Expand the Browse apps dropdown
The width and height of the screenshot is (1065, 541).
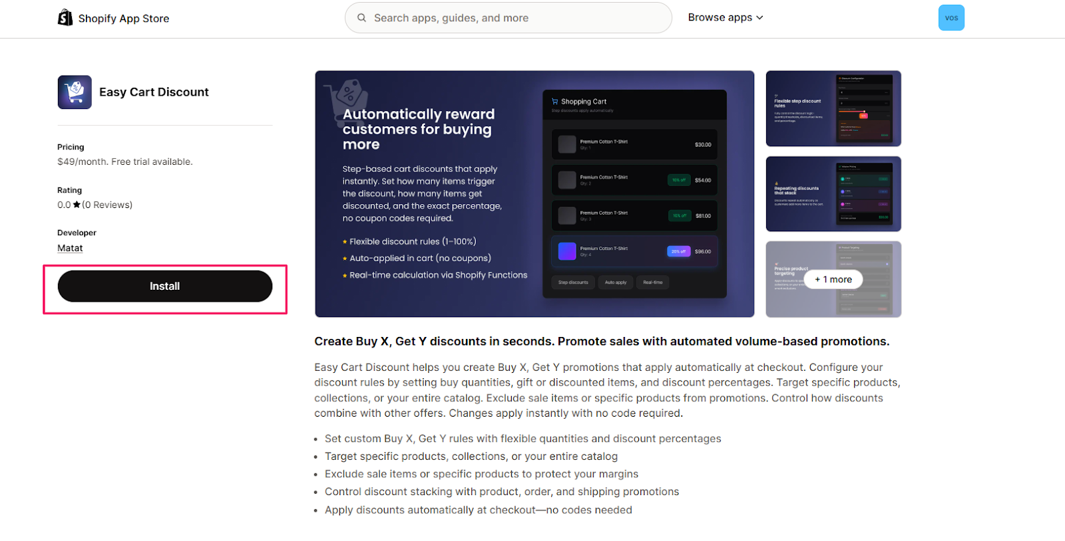pyautogui.click(x=725, y=18)
